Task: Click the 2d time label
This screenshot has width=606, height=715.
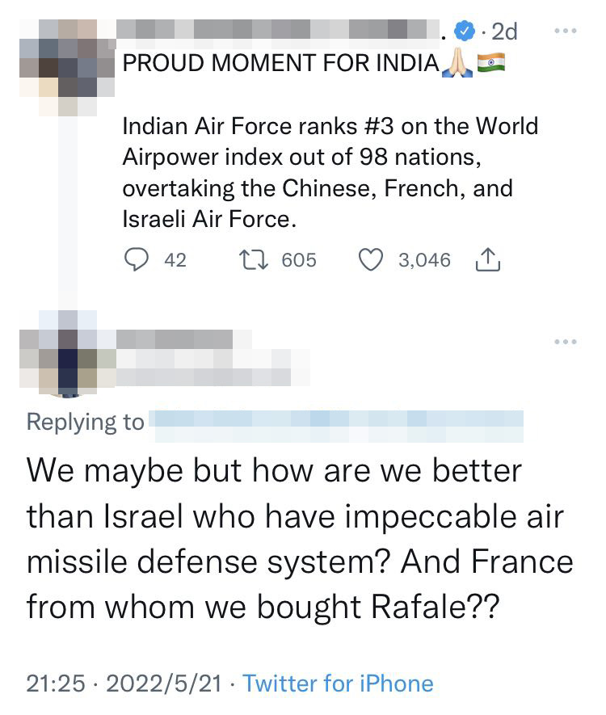Action: [503, 32]
